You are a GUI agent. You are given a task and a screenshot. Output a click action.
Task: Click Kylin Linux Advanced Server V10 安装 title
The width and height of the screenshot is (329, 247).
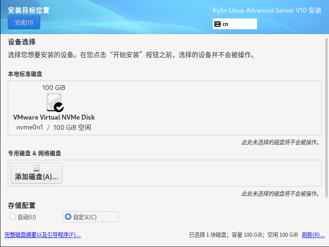click(267, 10)
